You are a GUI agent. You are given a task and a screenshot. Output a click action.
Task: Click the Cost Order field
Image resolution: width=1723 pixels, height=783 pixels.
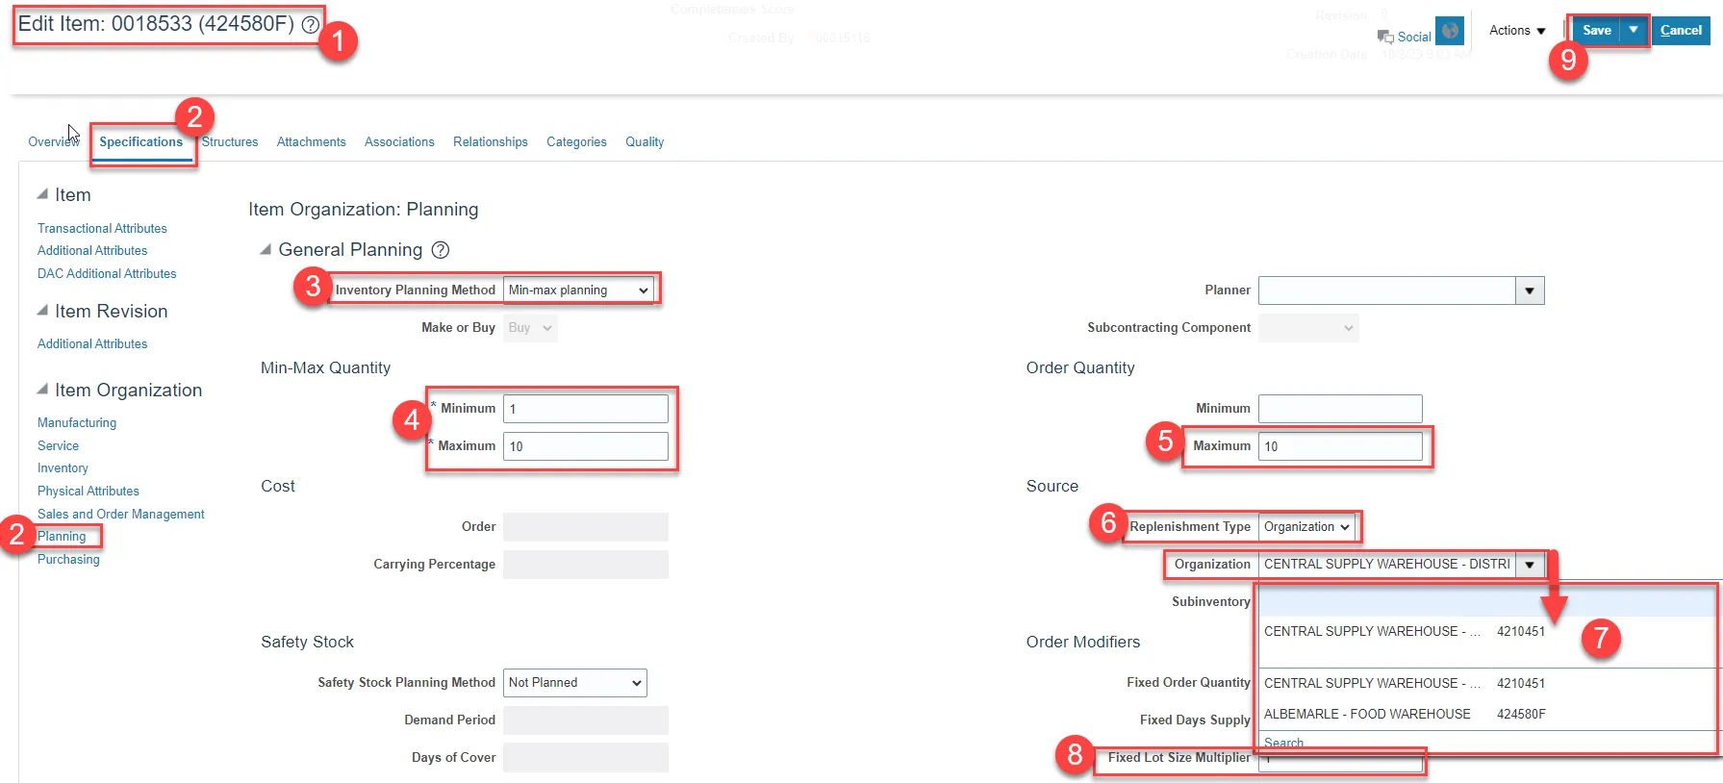point(586,527)
